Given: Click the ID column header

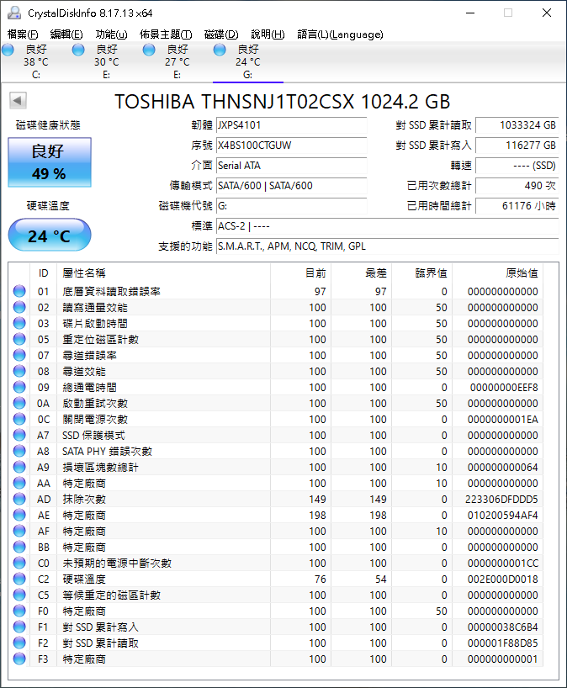Looking at the screenshot, I should pos(43,273).
